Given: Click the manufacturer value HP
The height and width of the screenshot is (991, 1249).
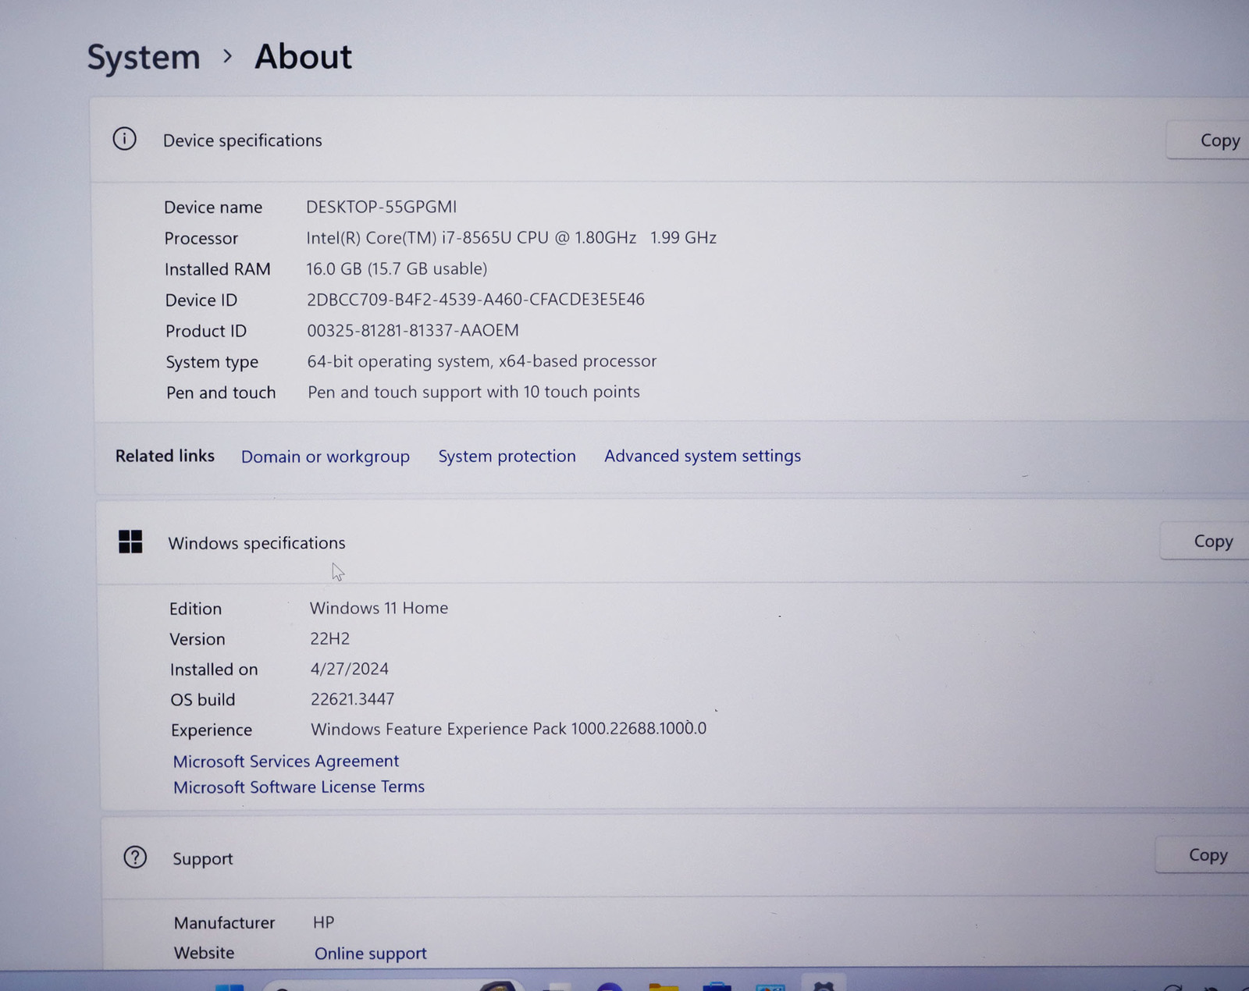Looking at the screenshot, I should tap(323, 922).
